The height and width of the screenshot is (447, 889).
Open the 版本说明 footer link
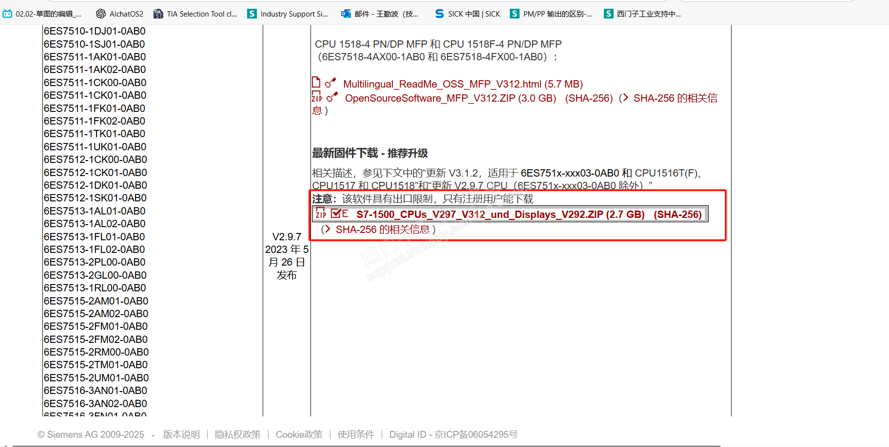[181, 434]
